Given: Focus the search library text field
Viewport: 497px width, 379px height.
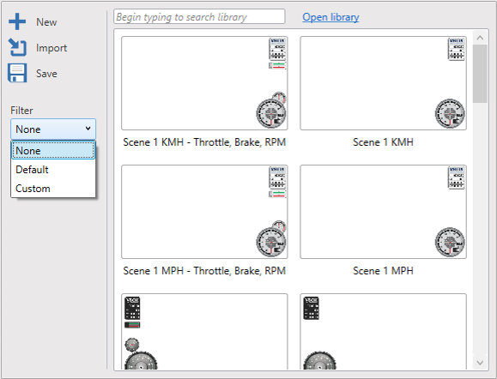Looking at the screenshot, I should point(199,16).
